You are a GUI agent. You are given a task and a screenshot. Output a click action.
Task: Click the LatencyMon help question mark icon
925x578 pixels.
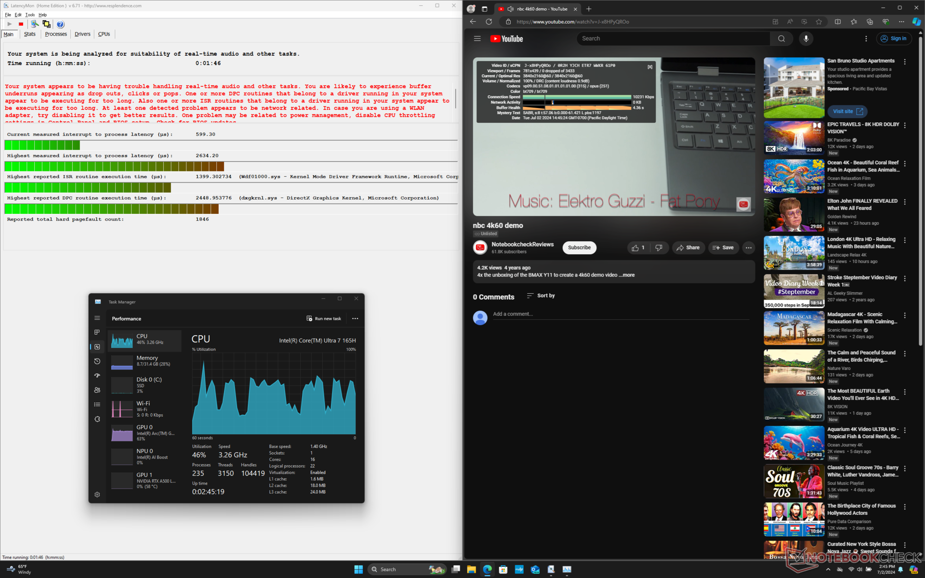60,24
